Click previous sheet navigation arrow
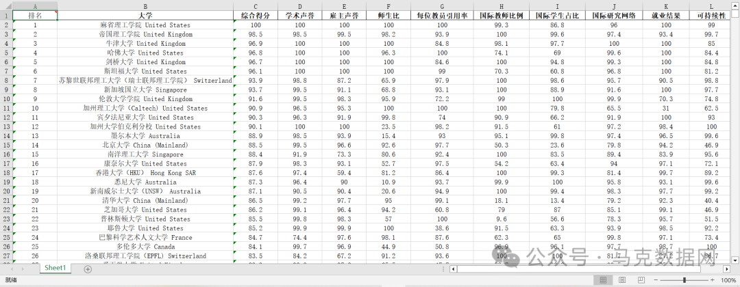 coord(12,269)
